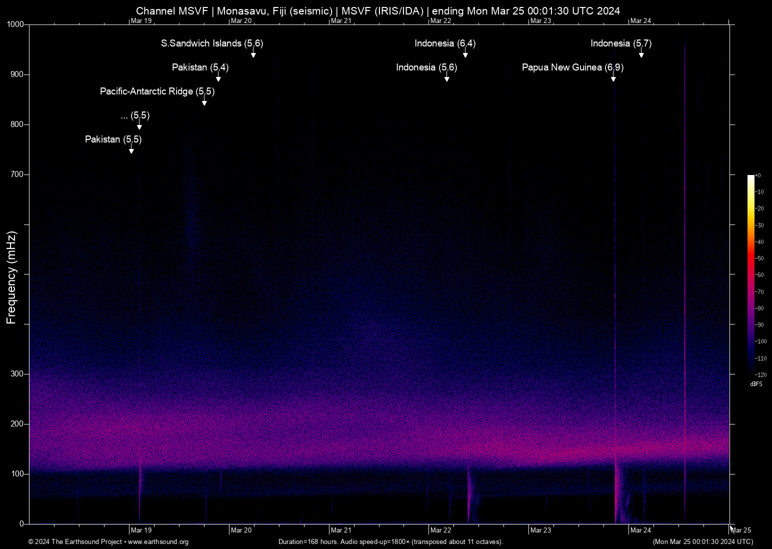Click Mar 25 on the bottom date axis
Viewport: 772px width, 549px height.
click(741, 530)
